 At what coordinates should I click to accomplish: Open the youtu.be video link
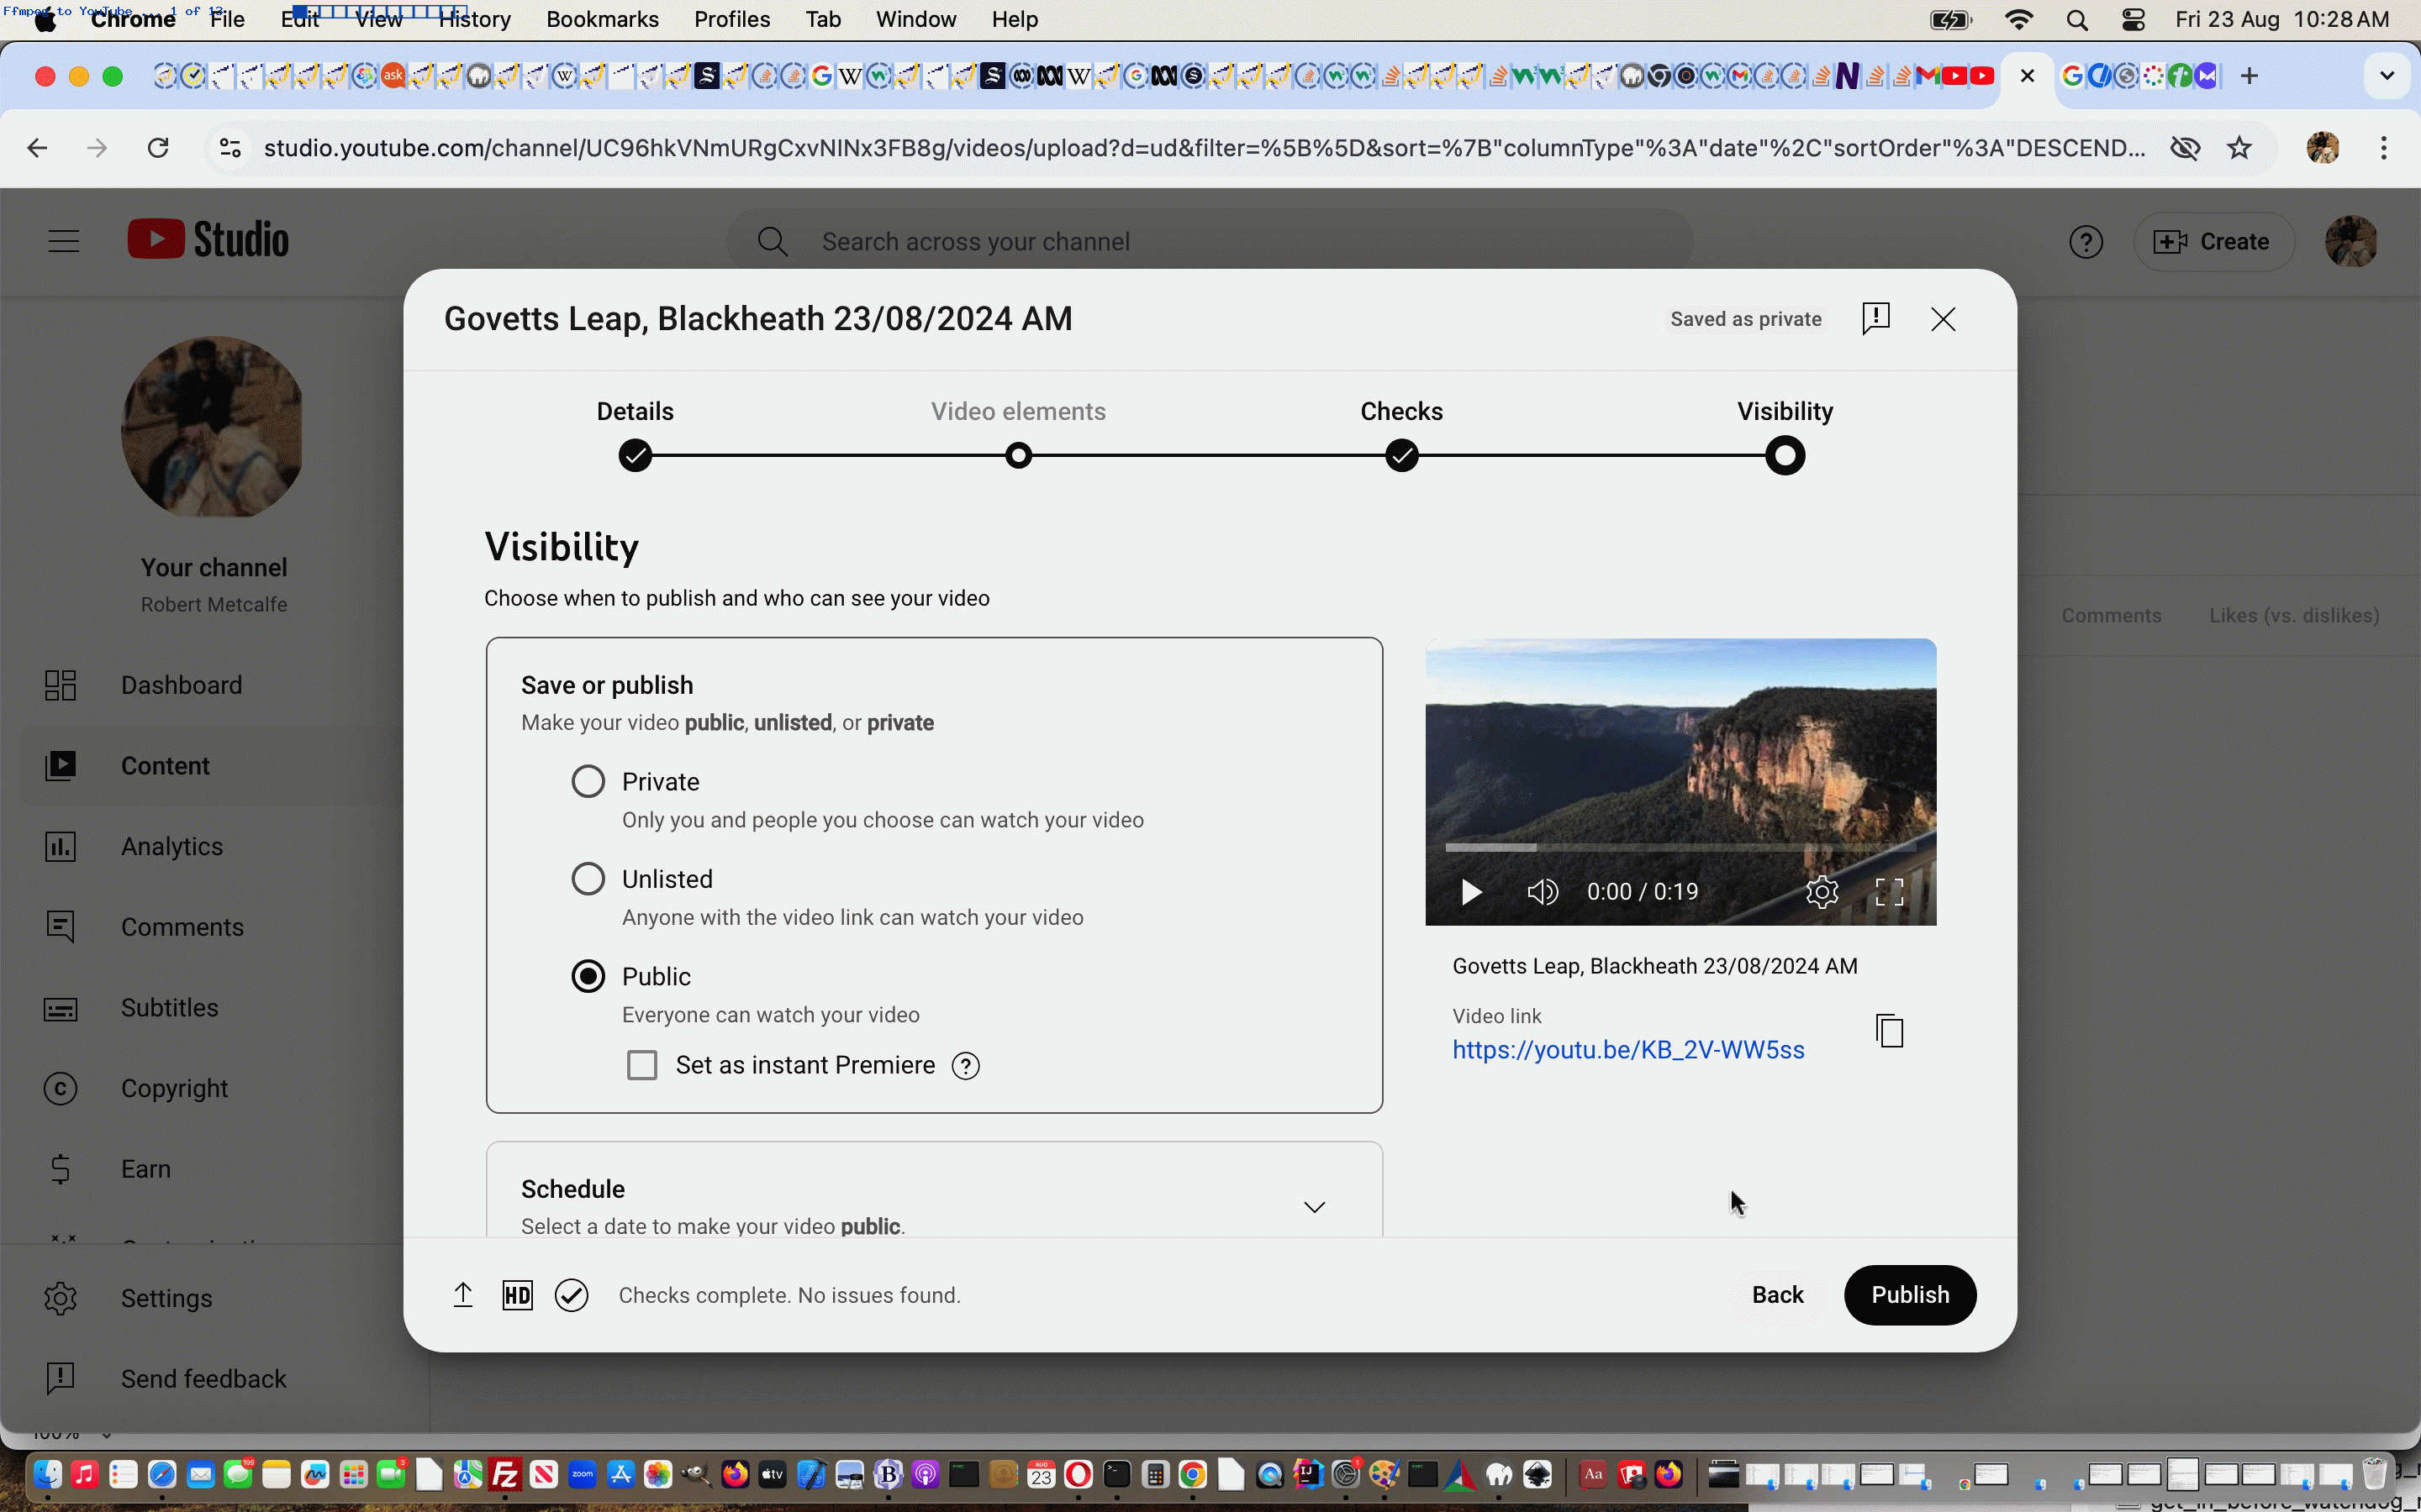pos(1627,1049)
